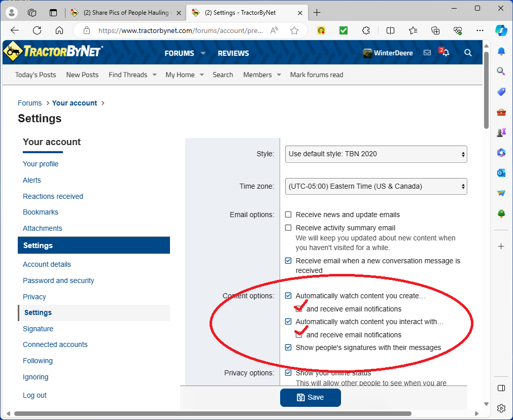Open the sidebar Outlook icon
The height and width of the screenshot is (420, 513).
[501, 172]
